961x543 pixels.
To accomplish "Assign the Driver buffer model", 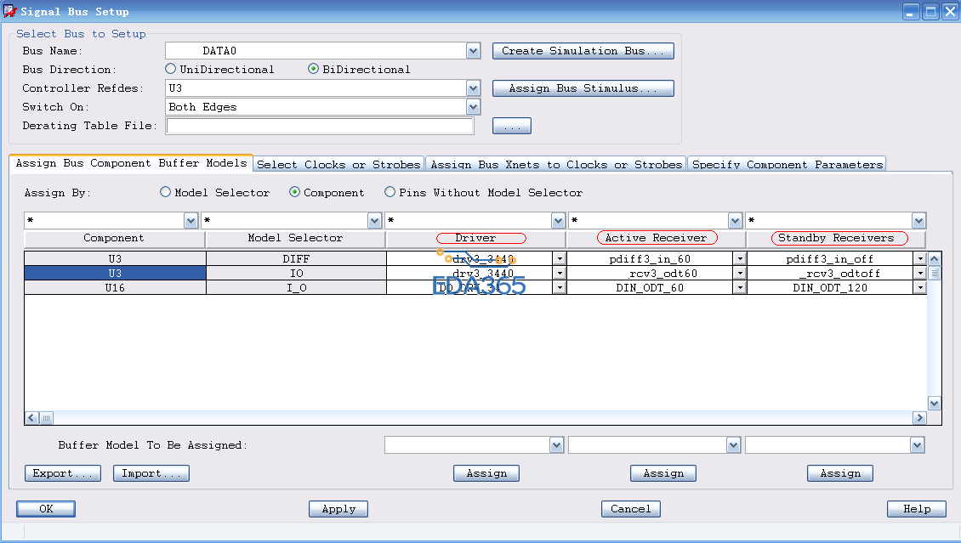I will (x=486, y=473).
